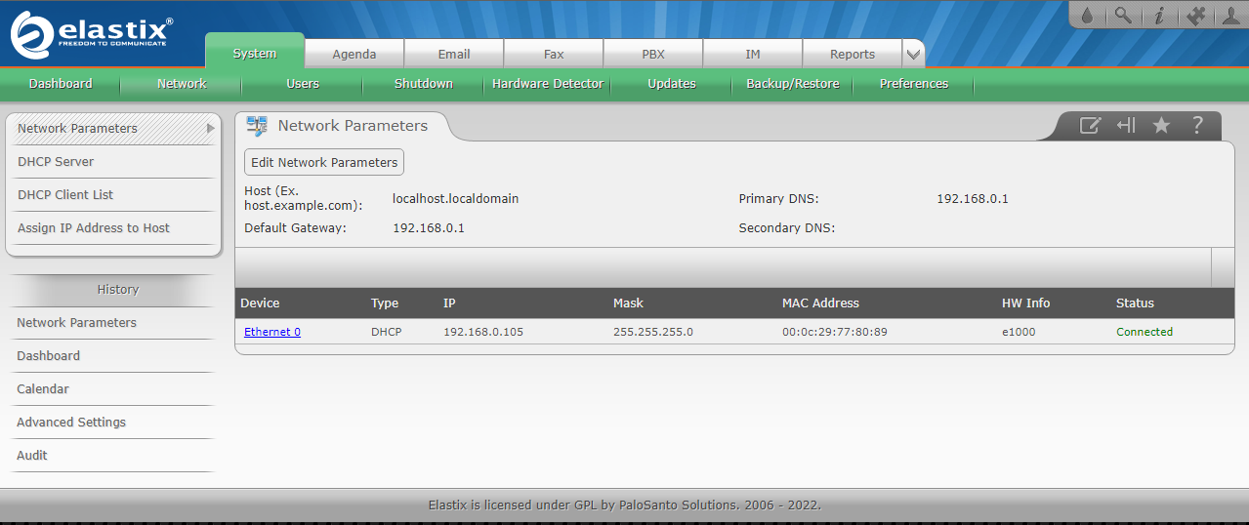
Task: Click mask value 255.255.255.0
Action: [x=653, y=332]
